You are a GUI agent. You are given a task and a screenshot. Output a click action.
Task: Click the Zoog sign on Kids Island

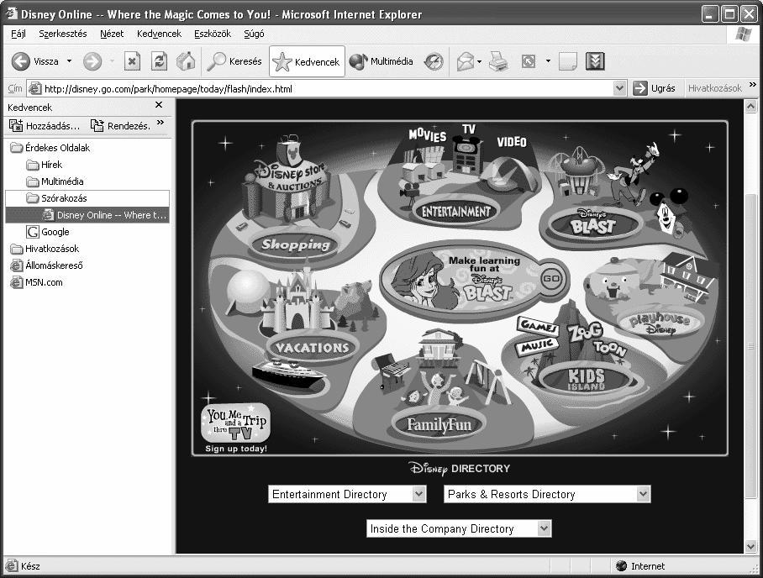pyautogui.click(x=586, y=332)
